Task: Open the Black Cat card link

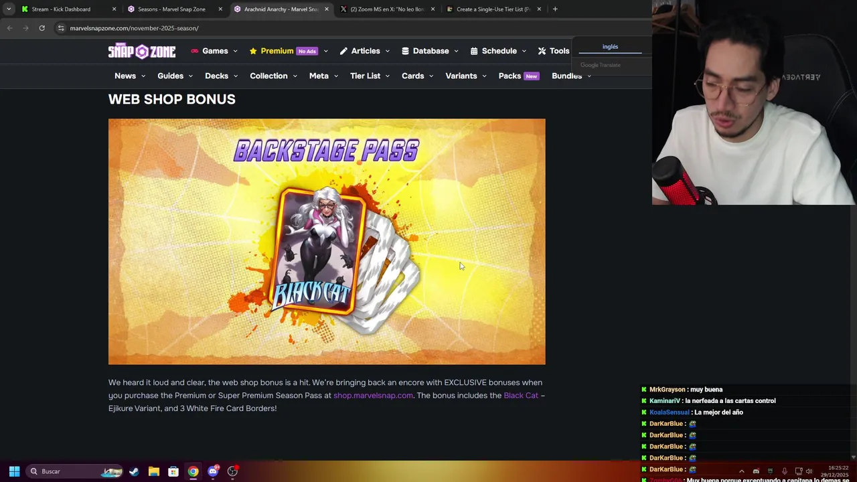Action: tap(521, 396)
